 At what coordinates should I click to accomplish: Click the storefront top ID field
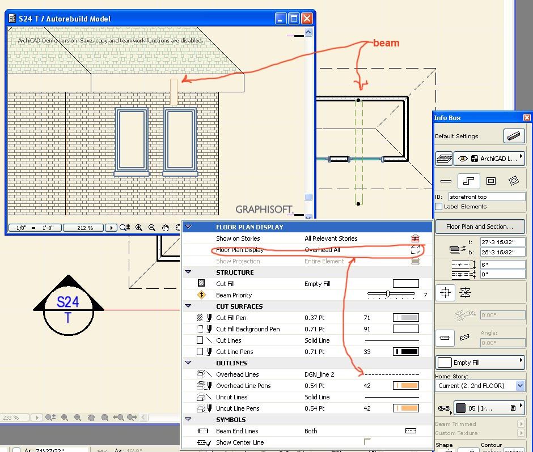point(485,196)
